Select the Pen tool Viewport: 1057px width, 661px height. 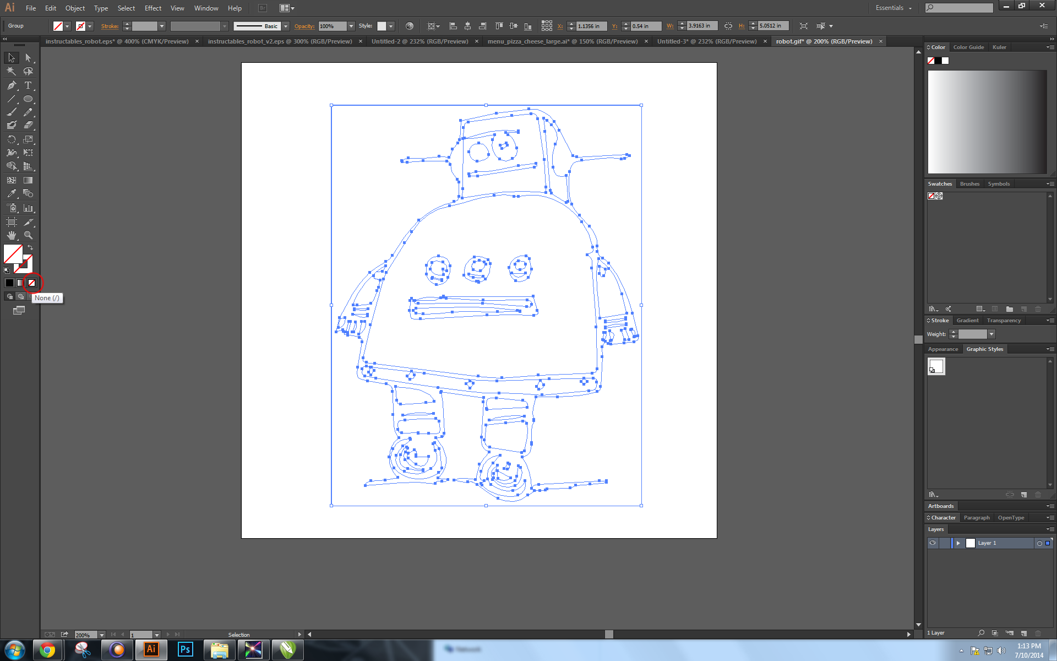click(12, 85)
